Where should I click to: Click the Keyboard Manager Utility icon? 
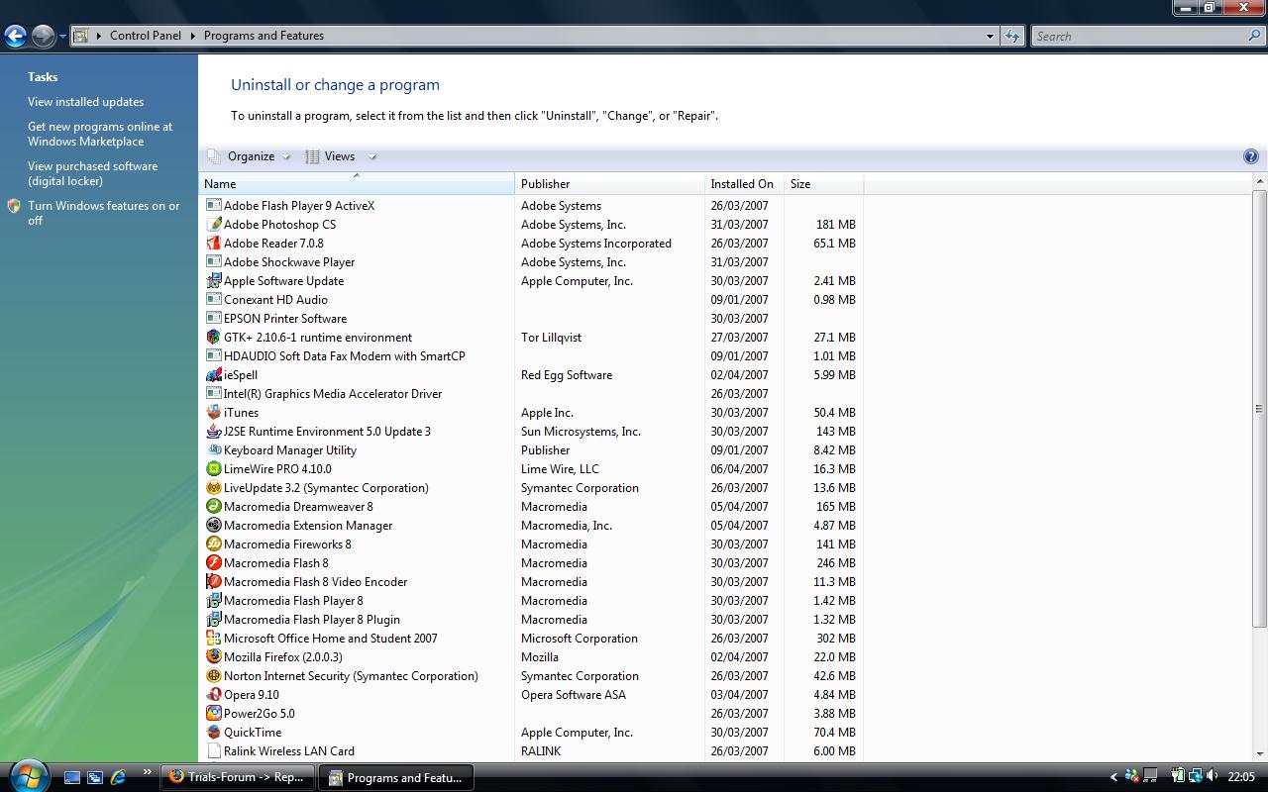(x=213, y=450)
